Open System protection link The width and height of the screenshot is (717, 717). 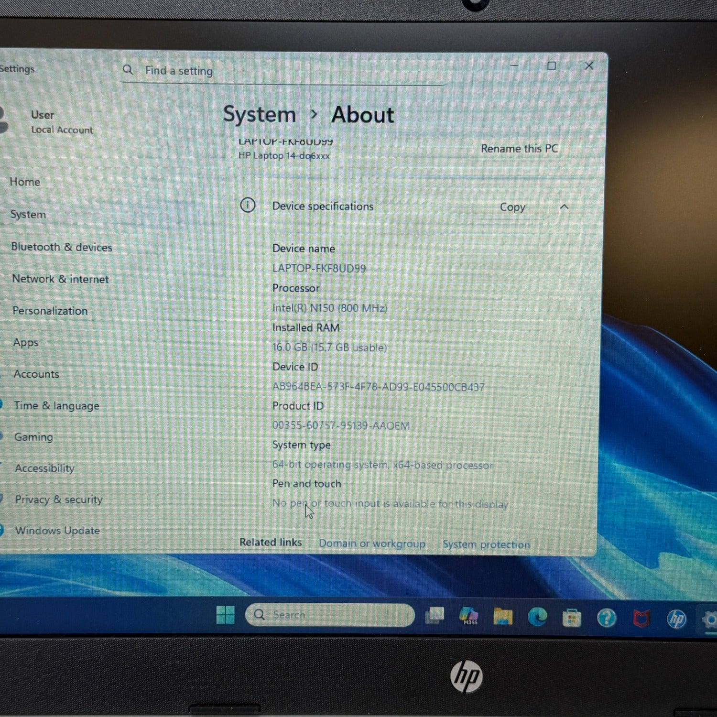tap(486, 544)
